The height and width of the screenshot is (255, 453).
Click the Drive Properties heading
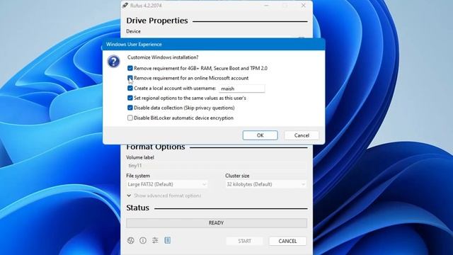[x=157, y=21]
